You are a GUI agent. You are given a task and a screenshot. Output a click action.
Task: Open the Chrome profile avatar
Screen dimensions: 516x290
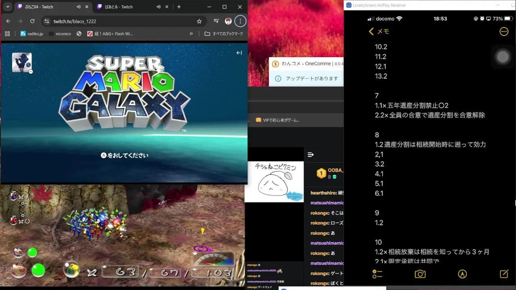tap(228, 21)
